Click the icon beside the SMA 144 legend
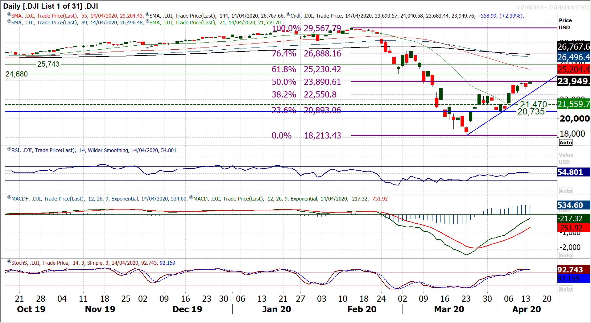Image resolution: width=591 pixels, height=323 pixels. click(x=147, y=14)
